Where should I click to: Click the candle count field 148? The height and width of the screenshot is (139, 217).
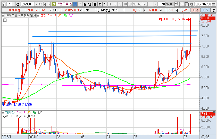coord(162,4)
